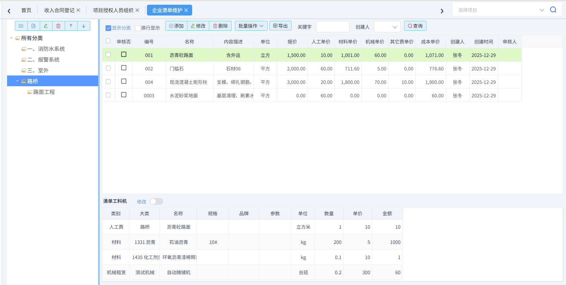
Task: Focus the 关键字 keyword input field
Action: tap(333, 27)
